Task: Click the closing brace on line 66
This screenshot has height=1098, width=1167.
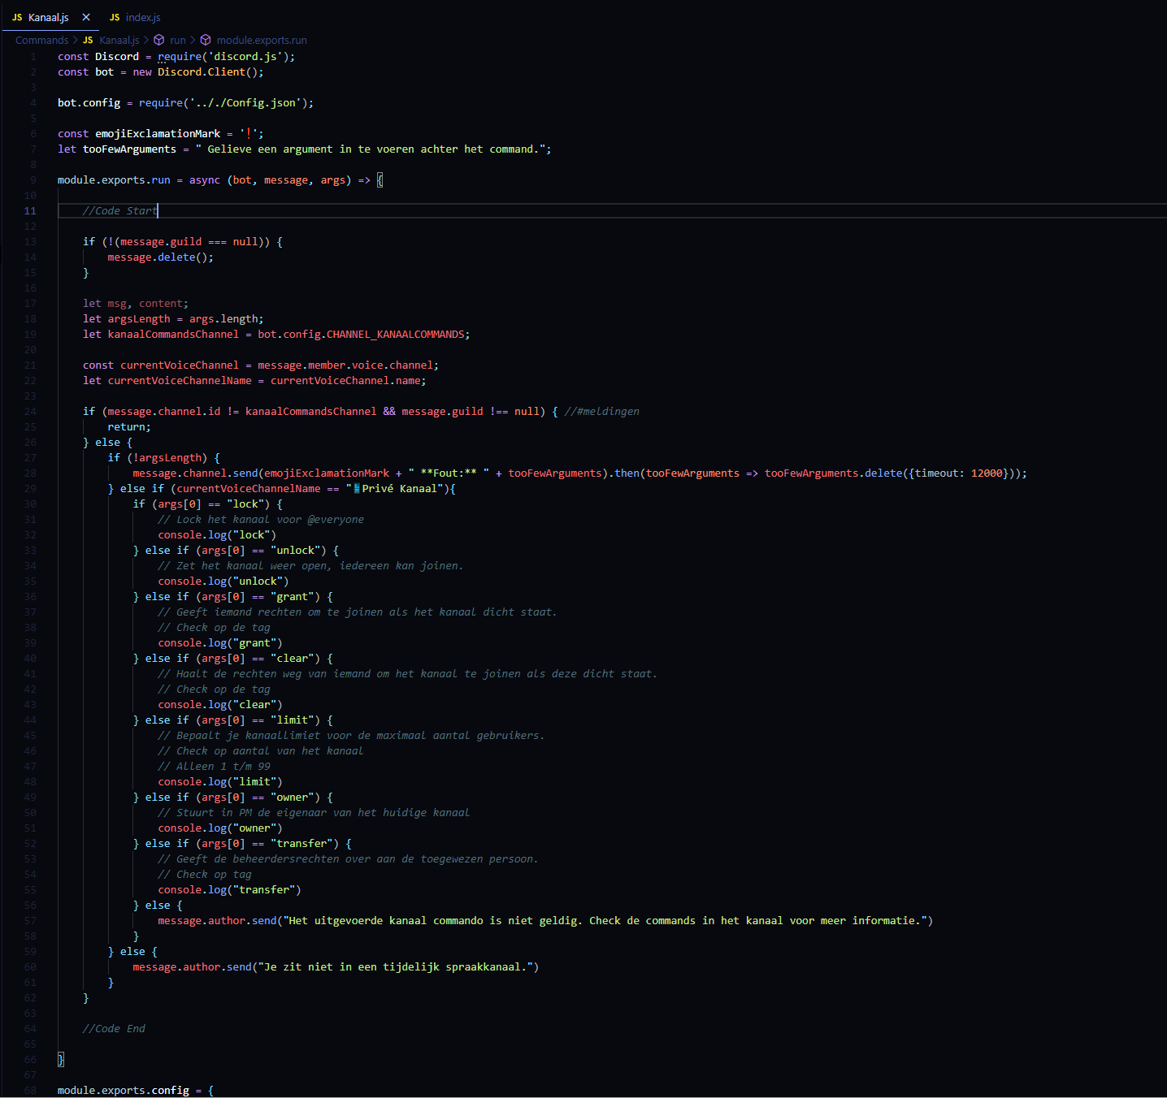Action: pos(61,1060)
